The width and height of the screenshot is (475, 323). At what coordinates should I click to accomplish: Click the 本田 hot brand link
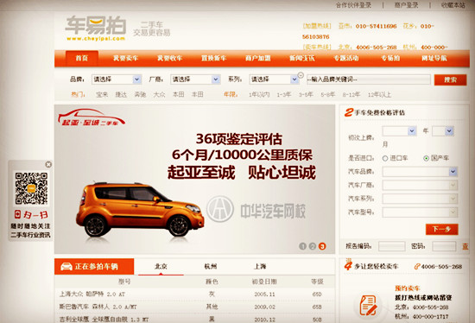click(x=179, y=95)
